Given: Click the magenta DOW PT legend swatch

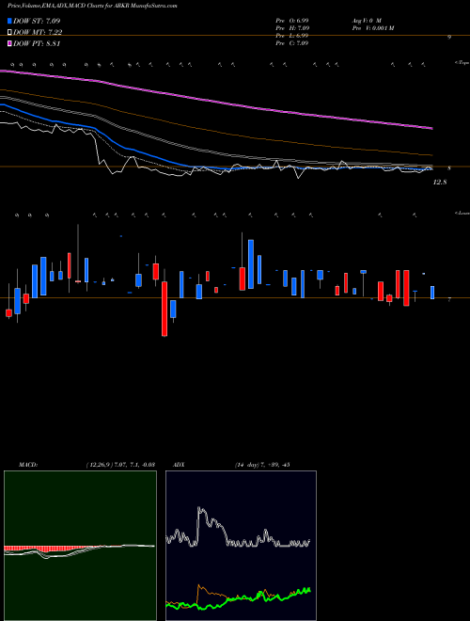Looking at the screenshot, I should pyautogui.click(x=10, y=43).
